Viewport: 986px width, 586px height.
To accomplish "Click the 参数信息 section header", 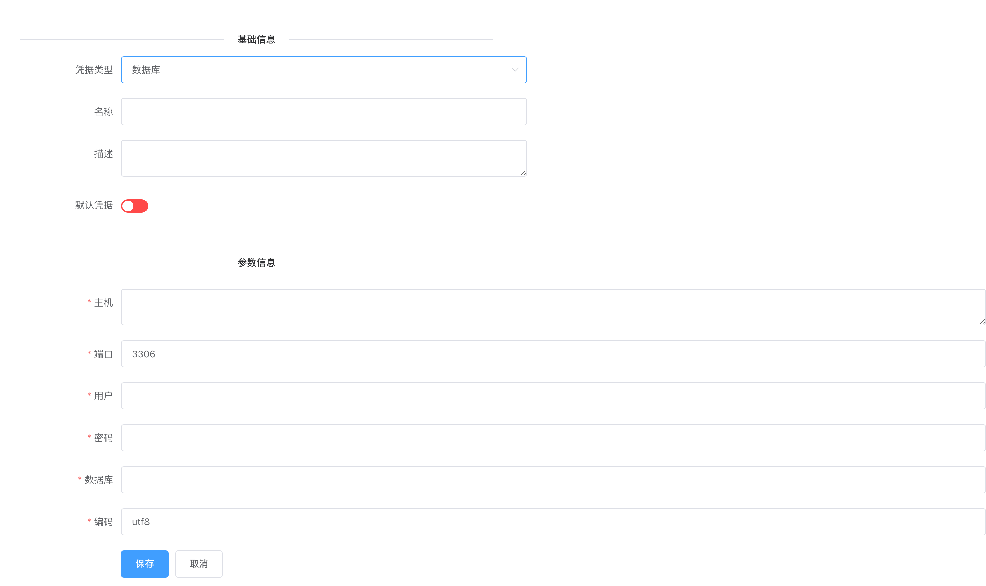I will click(256, 263).
